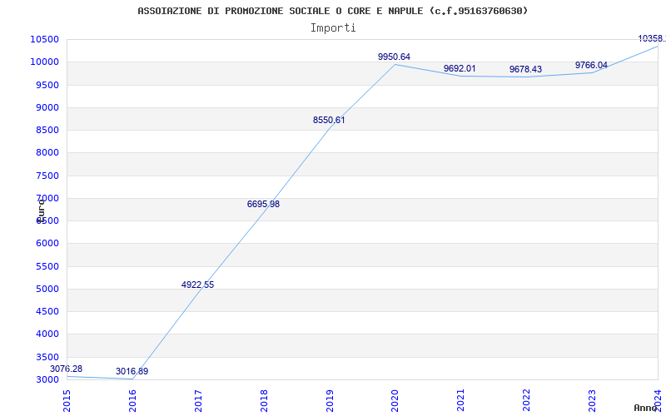This screenshot has height=416, width=666.
Task: Select the 9950.64 data label
Action: (394, 57)
